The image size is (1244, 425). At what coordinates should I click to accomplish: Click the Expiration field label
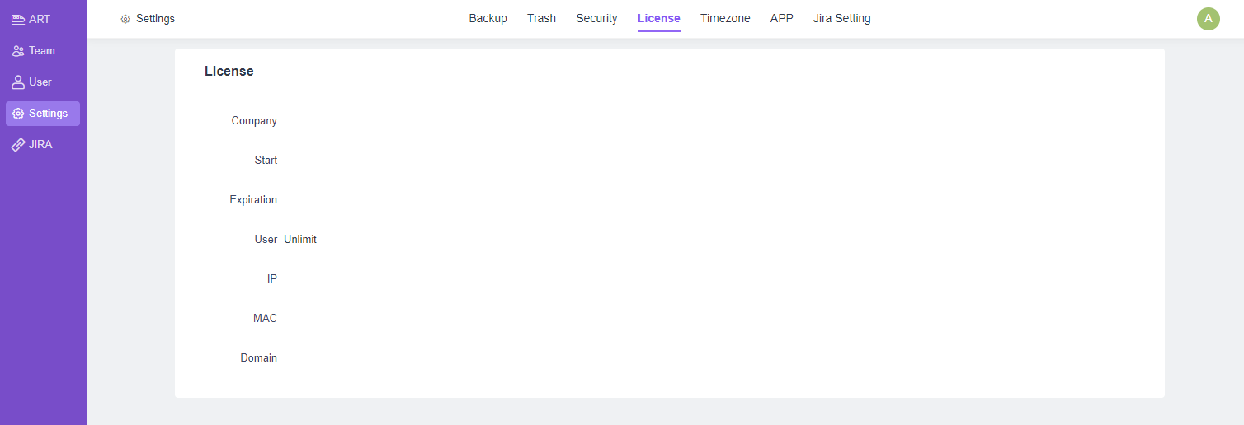(253, 200)
